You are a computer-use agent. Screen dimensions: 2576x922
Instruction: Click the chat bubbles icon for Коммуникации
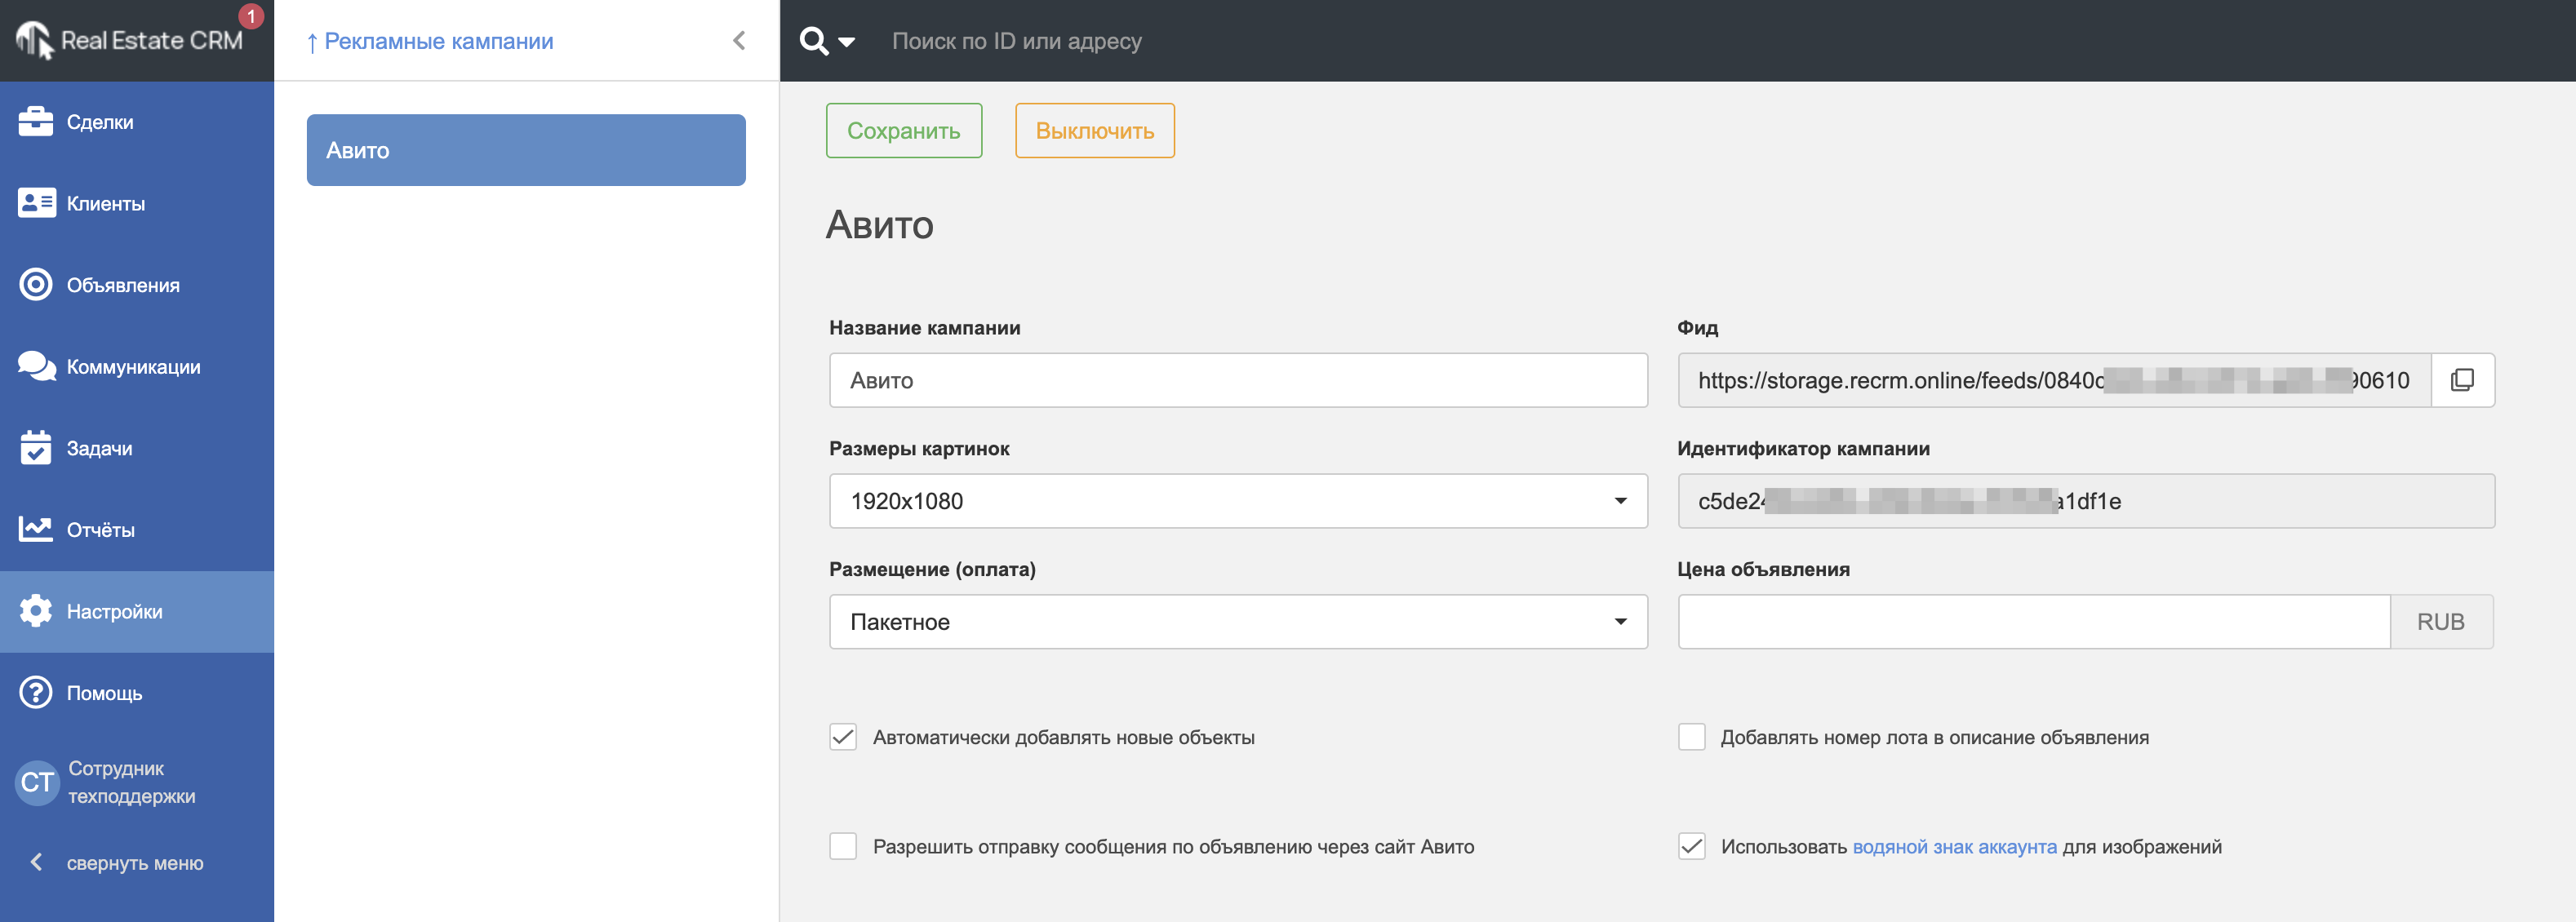[37, 366]
